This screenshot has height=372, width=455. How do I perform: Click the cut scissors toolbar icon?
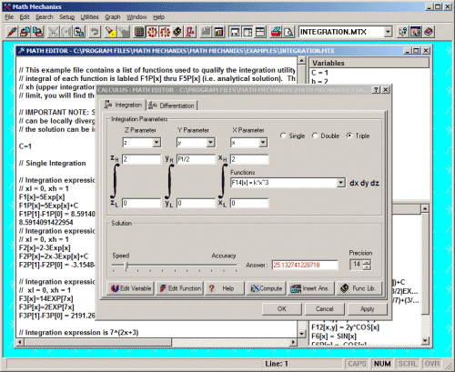tap(54, 32)
